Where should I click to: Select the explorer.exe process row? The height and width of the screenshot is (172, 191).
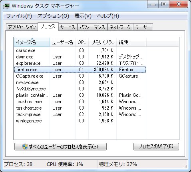click(x=80, y=63)
